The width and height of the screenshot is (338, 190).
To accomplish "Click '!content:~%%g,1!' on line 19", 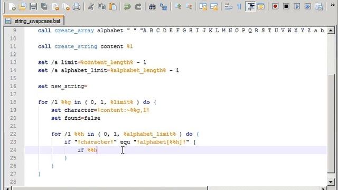I will 123,110.
